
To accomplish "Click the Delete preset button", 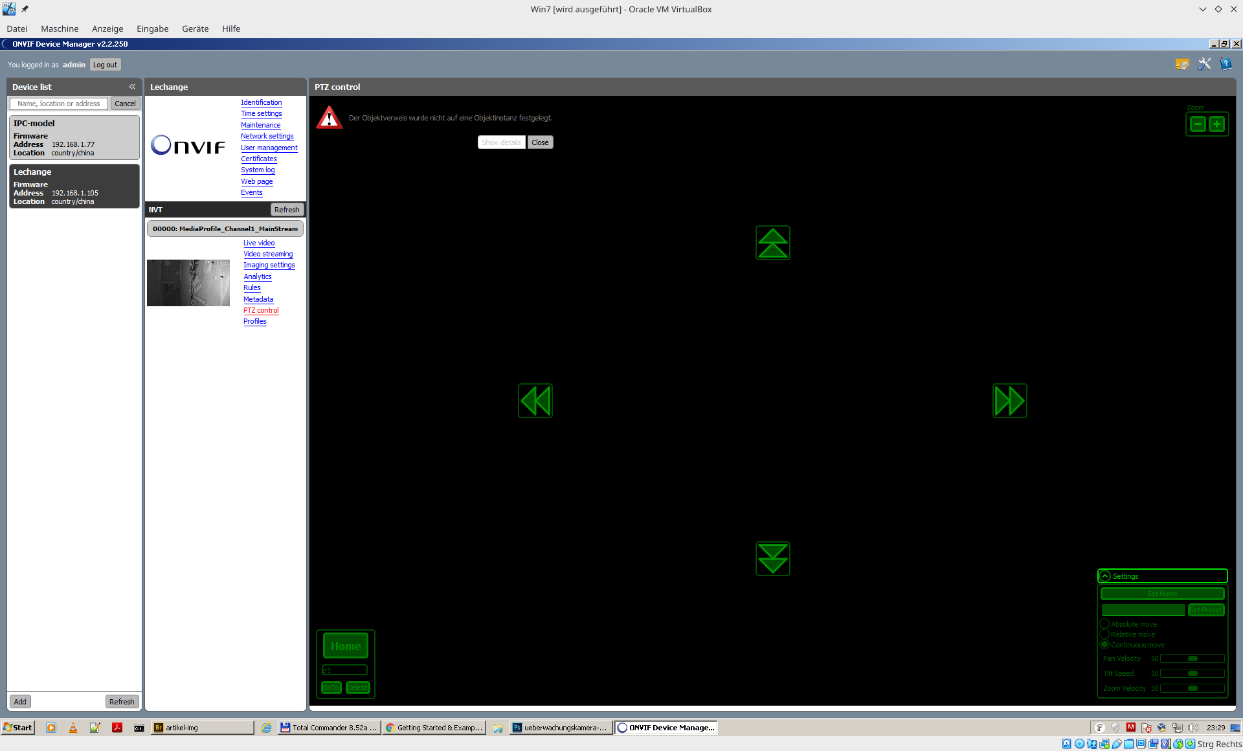I will point(357,688).
